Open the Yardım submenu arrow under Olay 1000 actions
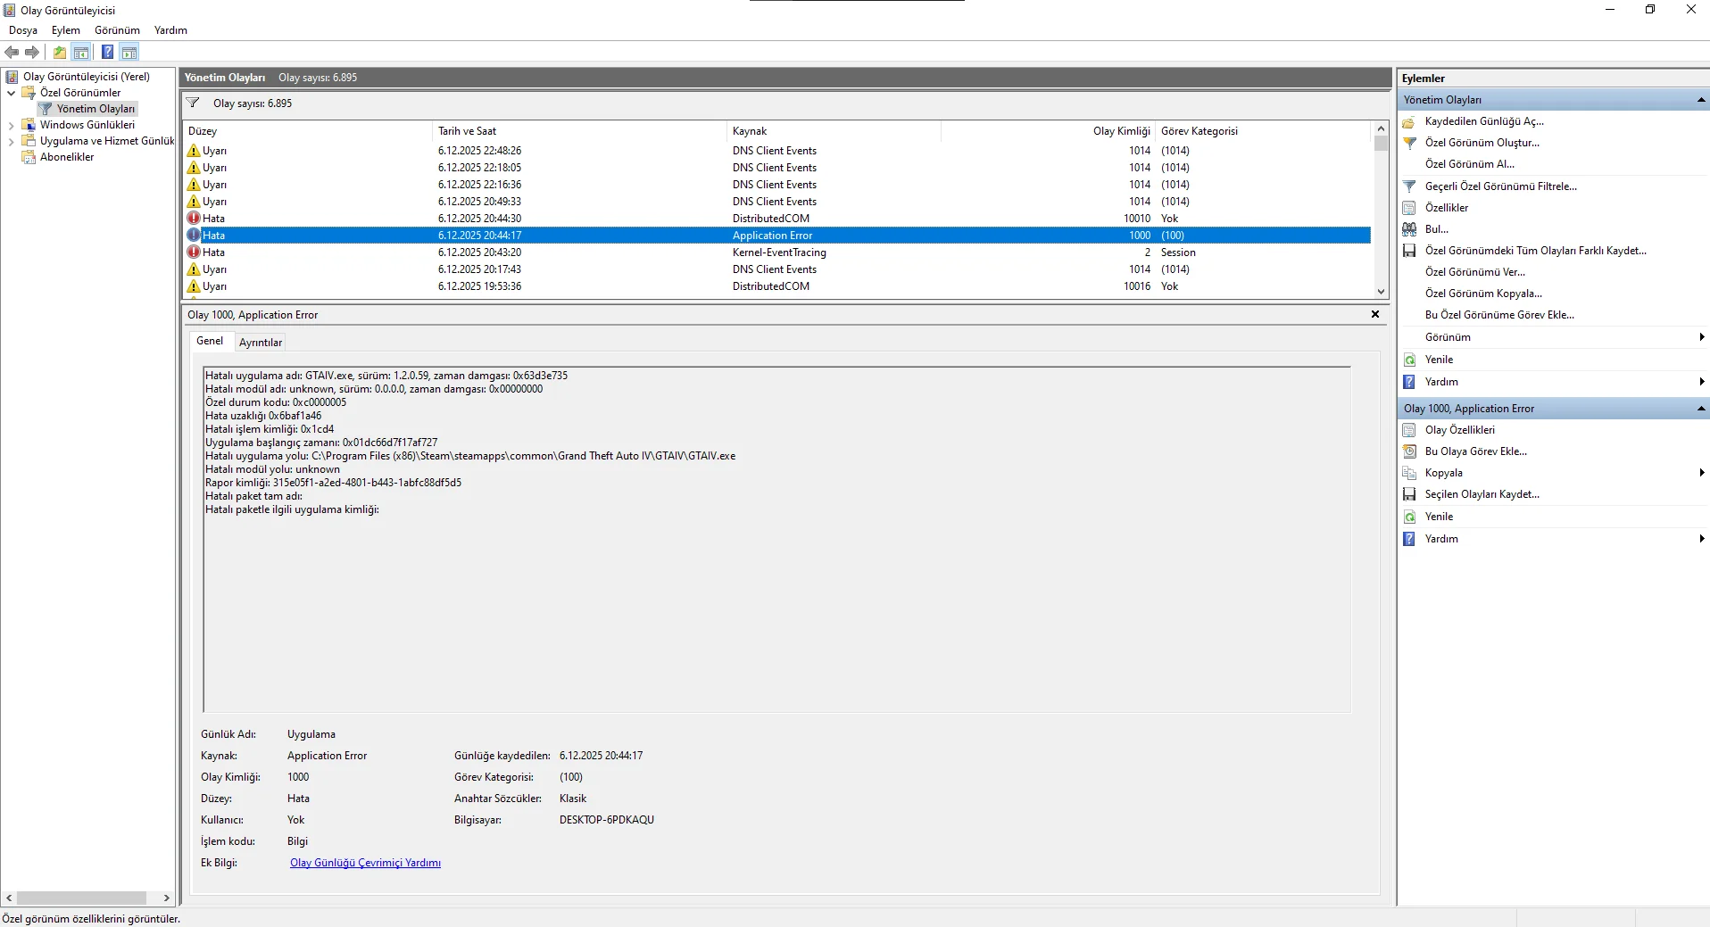Screen dimensions: 1710x927 pos(1702,539)
